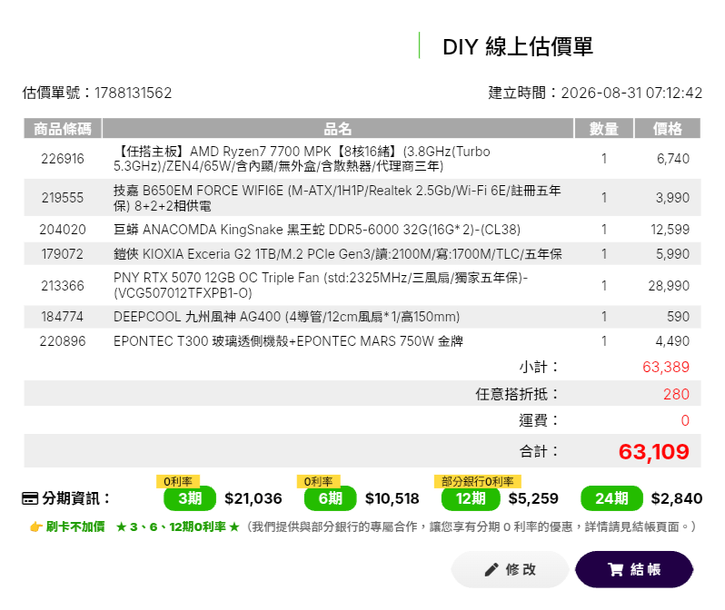
Task: Click the EPONTEC T300 case product name
Action: (x=288, y=341)
